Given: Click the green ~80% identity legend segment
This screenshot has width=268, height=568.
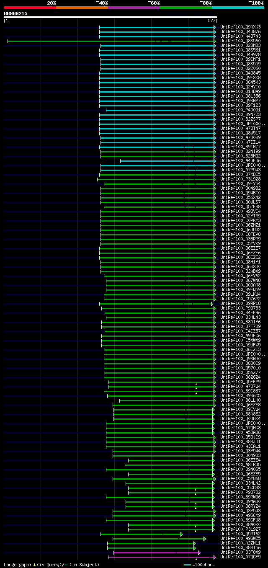Looking at the screenshot, I should [186, 8].
